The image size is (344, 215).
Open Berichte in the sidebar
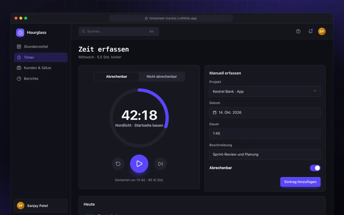pyautogui.click(x=41, y=78)
